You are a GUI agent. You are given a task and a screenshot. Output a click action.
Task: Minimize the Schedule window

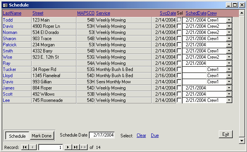[228, 5]
